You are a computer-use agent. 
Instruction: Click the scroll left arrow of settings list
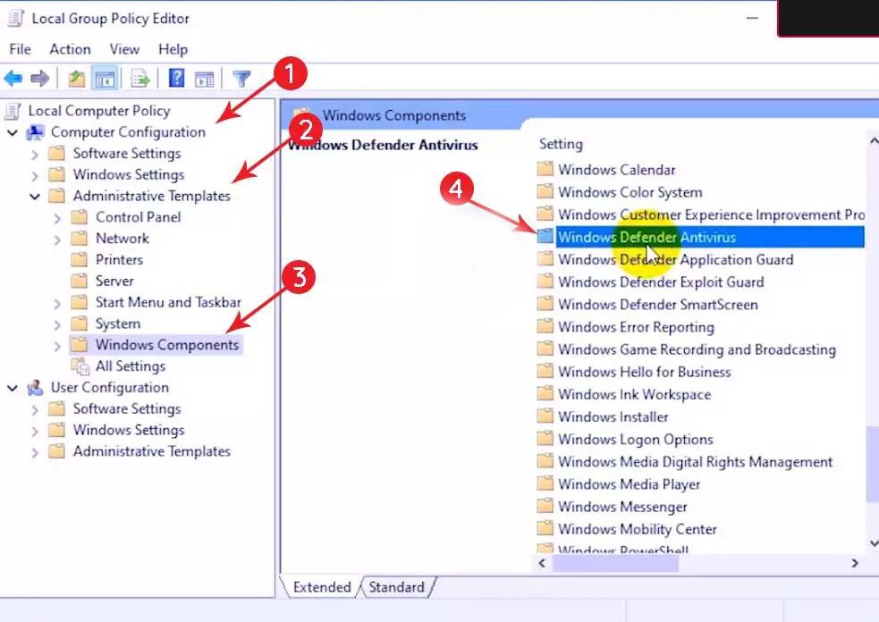pyautogui.click(x=542, y=563)
